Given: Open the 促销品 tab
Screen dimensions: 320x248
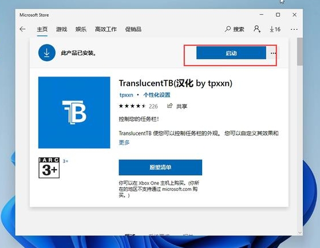Looking at the screenshot, I should click(133, 29).
